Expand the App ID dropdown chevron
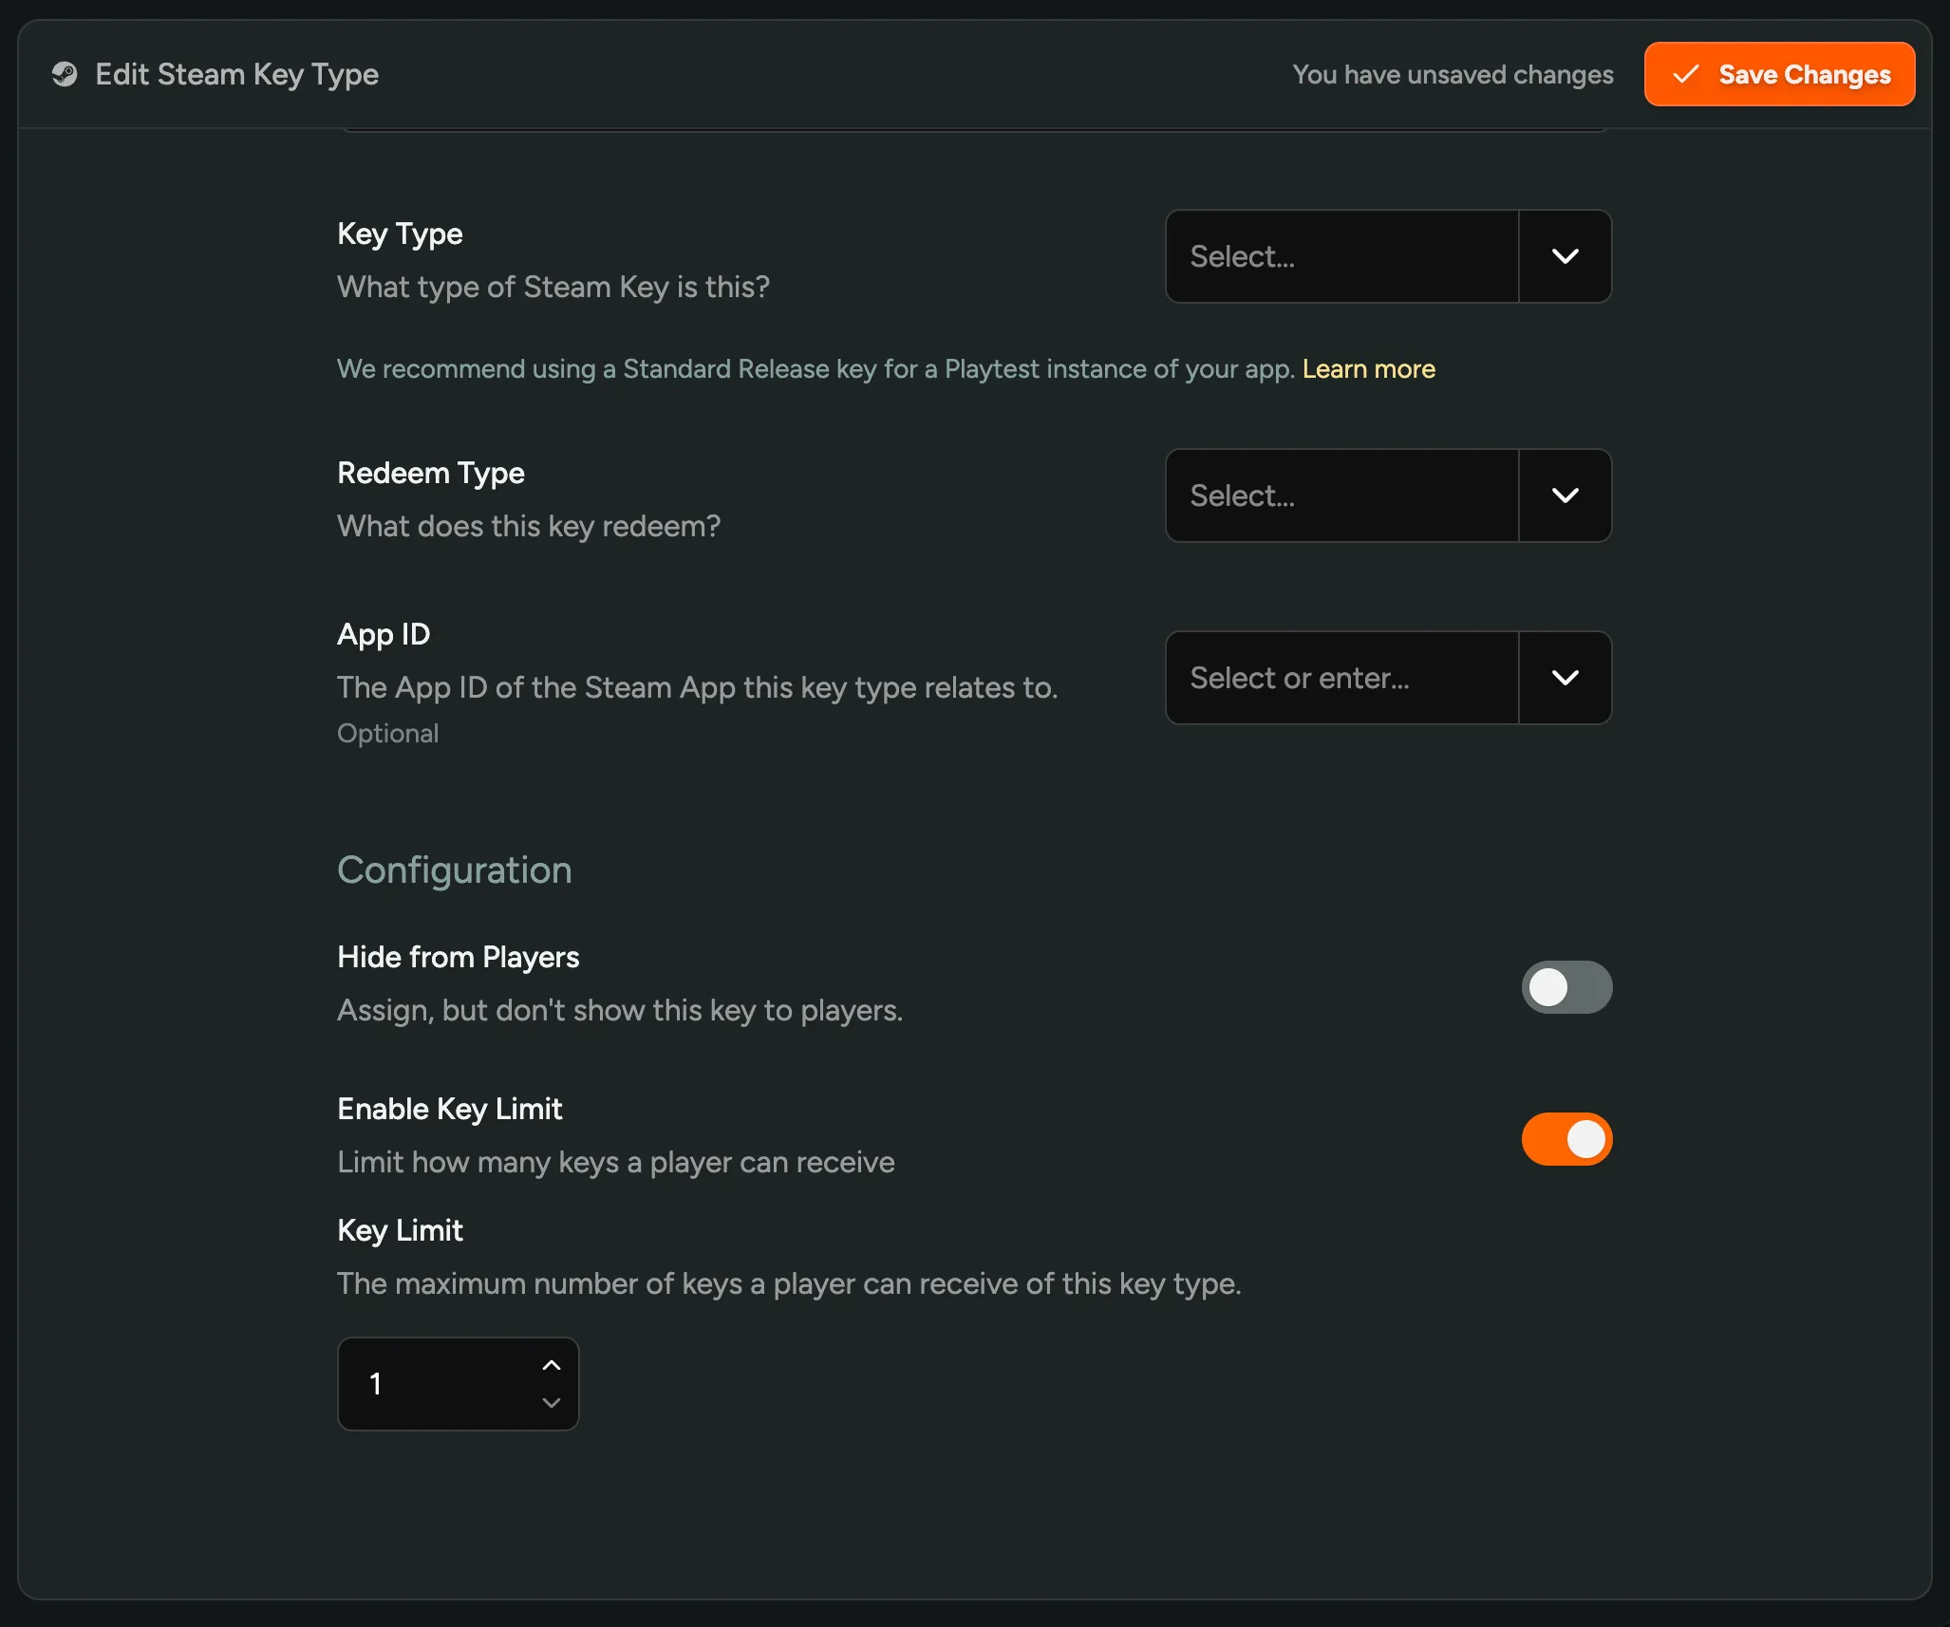Viewport: 1950px width, 1627px height. (1565, 678)
